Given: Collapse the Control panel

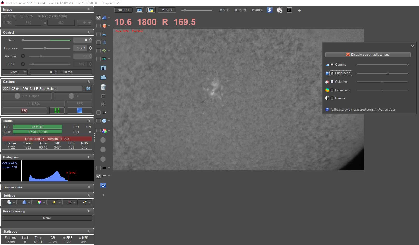Looking at the screenshot, I should [89, 33].
